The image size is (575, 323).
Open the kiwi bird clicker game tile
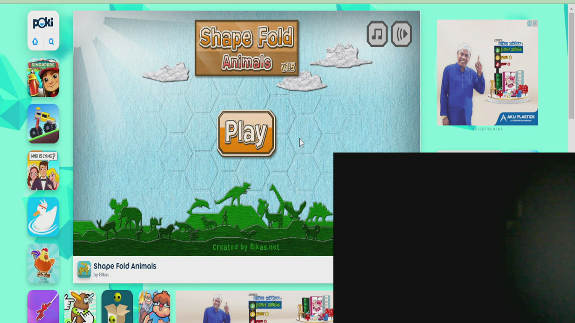(80, 307)
